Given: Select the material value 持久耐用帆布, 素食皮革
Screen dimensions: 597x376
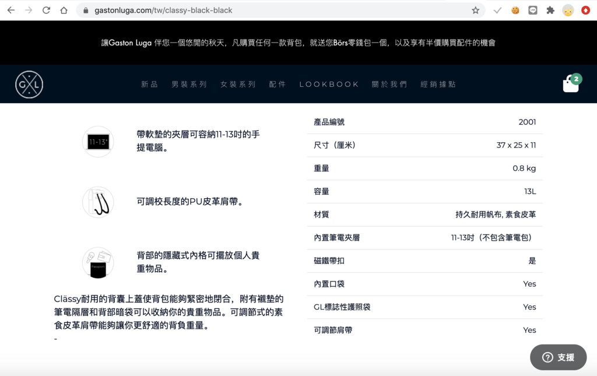Looking at the screenshot, I should click(x=496, y=215).
